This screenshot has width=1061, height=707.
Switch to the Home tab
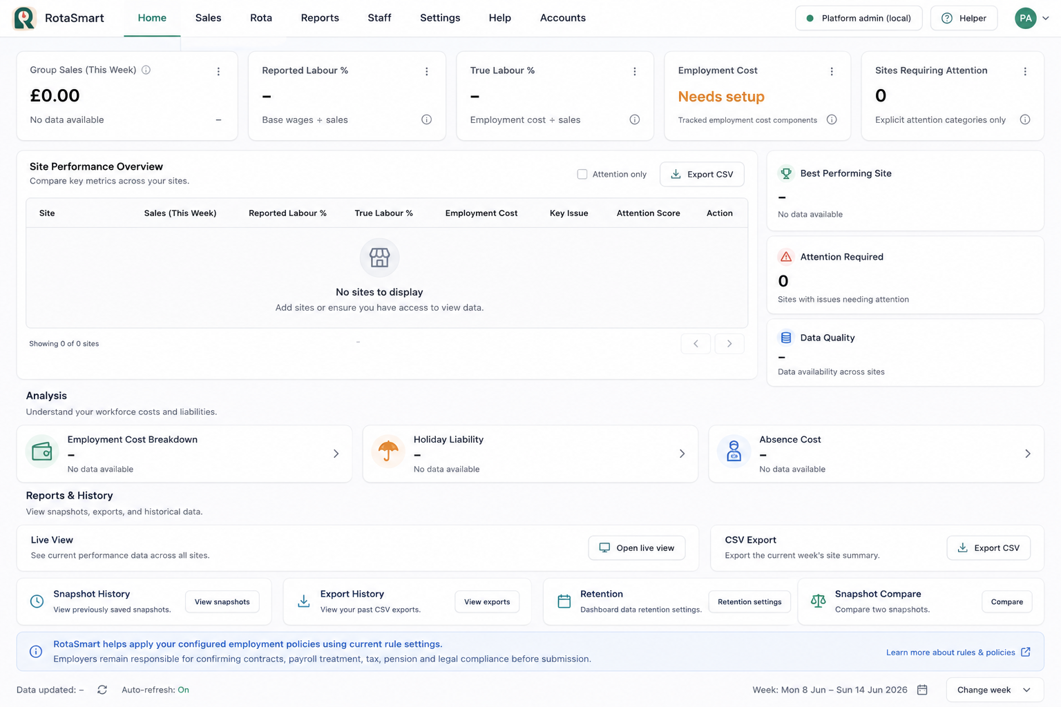coord(152,18)
